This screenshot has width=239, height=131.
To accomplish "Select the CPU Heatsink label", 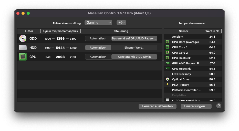I will pos(181,58).
